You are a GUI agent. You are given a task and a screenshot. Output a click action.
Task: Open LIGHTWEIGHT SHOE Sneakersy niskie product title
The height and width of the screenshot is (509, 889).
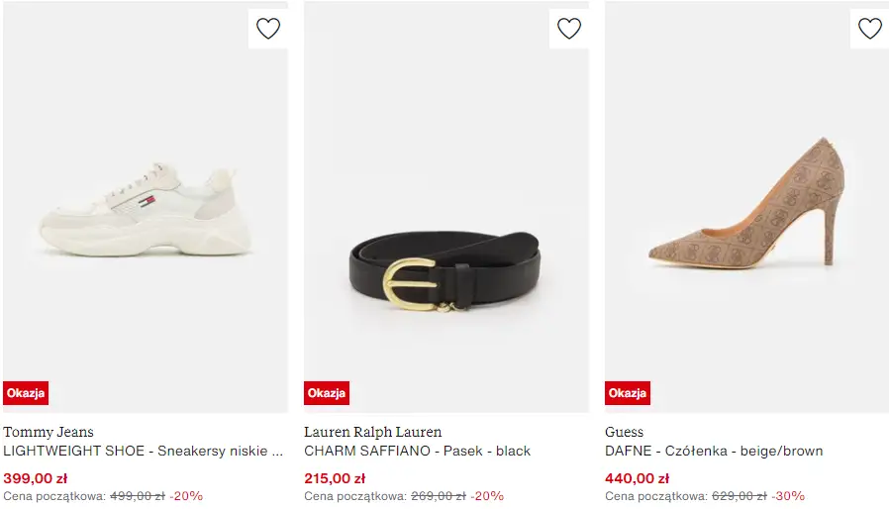(144, 451)
